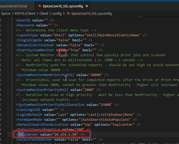Click the "top|center" options string

[x=123, y=124]
